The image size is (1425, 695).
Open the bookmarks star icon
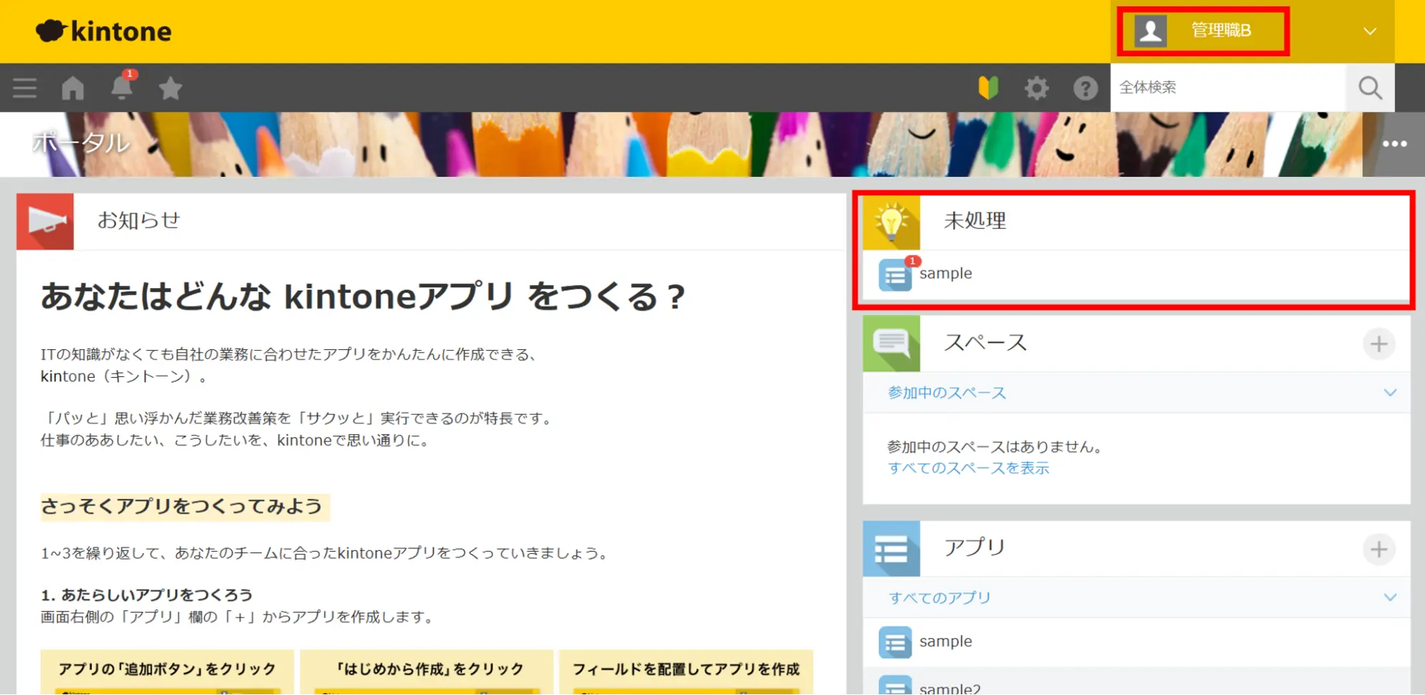[x=170, y=88]
